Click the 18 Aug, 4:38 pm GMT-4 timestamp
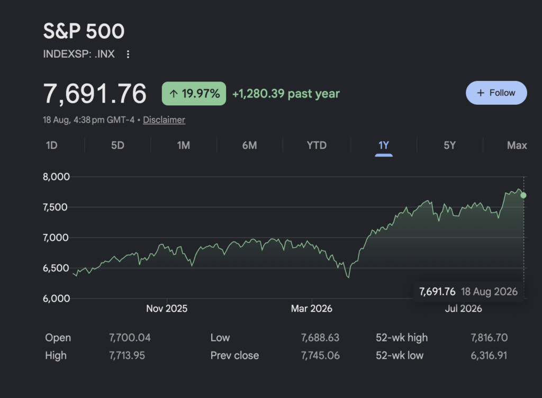 (x=88, y=120)
